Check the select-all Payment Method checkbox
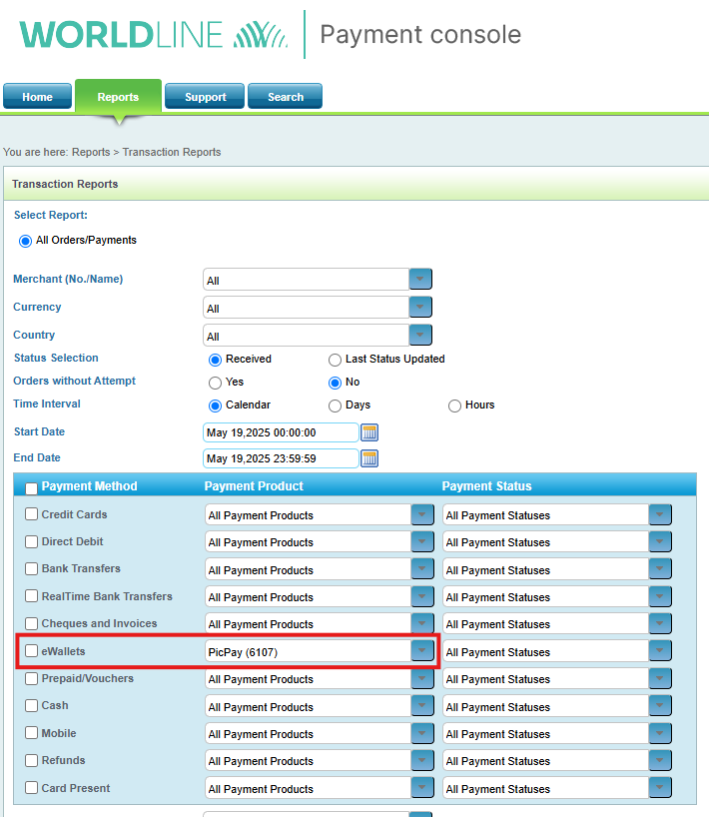709x817 pixels. coord(32,488)
